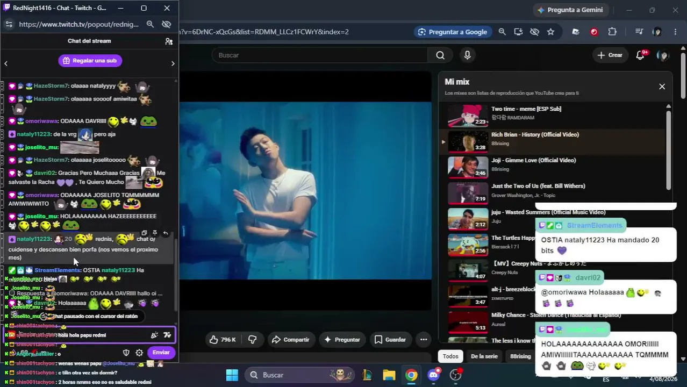Toggle tracking protection eye in YouTube address bar

click(534, 32)
